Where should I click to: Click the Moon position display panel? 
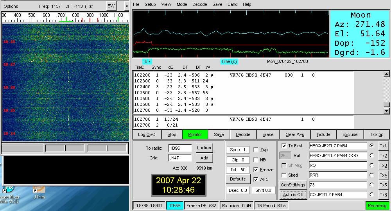click(360, 34)
